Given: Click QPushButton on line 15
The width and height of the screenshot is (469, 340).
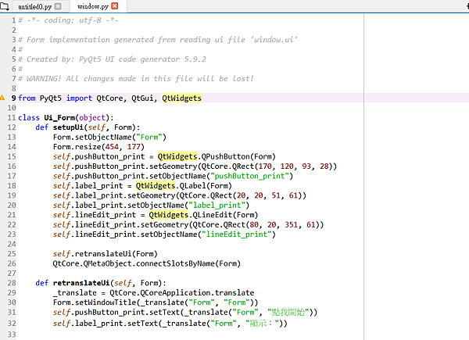Looking at the screenshot, I should [226, 156].
